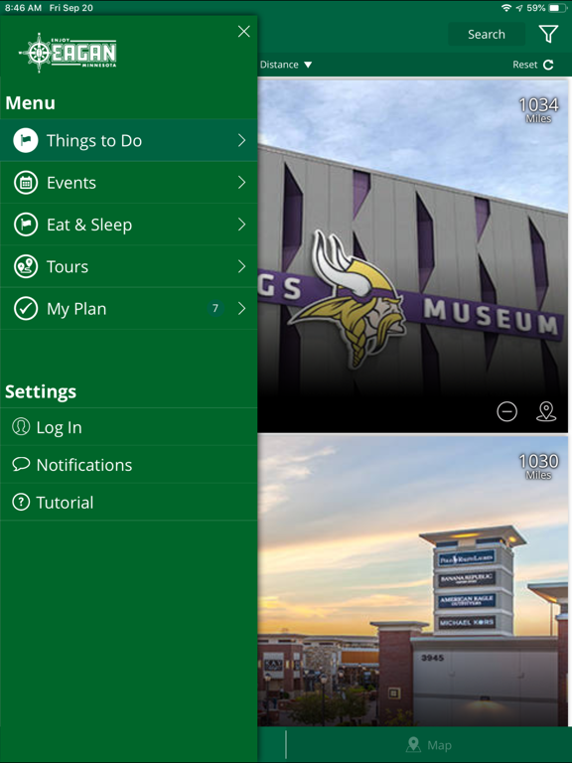Show museum location with map pin icon
The width and height of the screenshot is (572, 763).
[x=546, y=411]
